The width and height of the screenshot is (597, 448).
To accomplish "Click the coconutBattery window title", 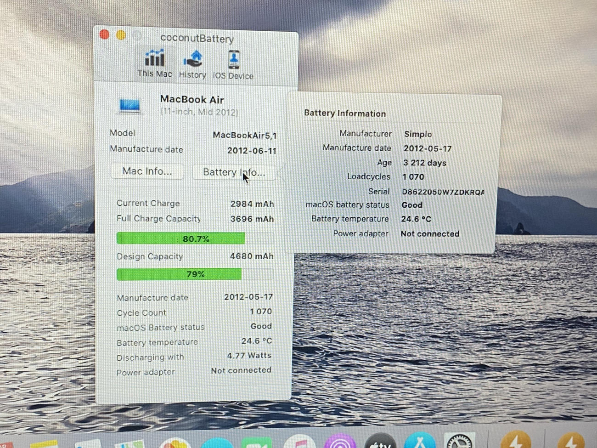I will click(x=197, y=38).
